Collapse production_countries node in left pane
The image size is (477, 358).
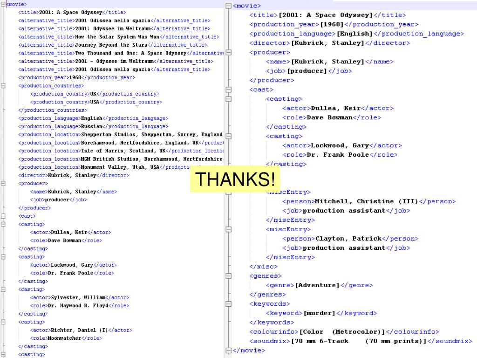[x=3, y=86]
